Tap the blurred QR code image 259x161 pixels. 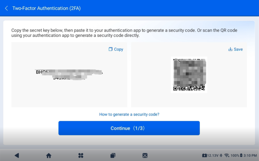tap(189, 75)
